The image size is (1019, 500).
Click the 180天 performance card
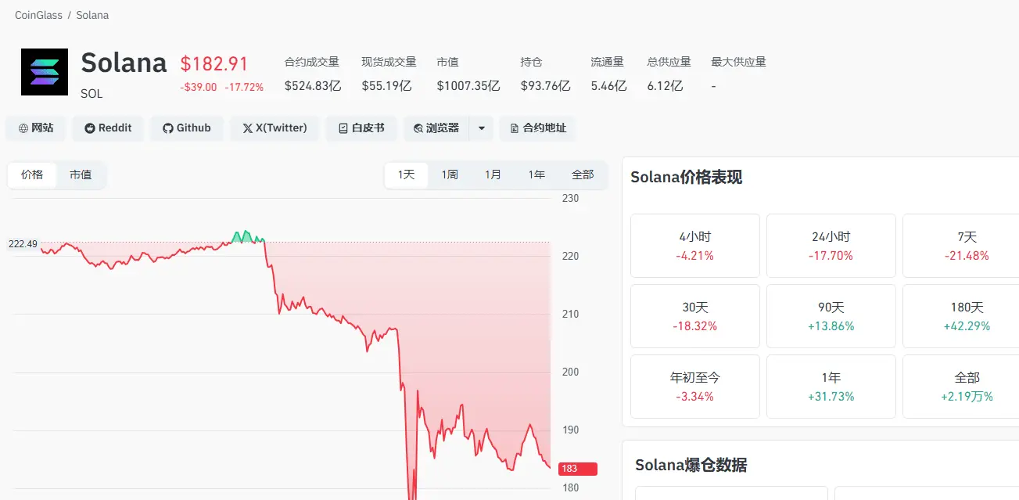[x=963, y=316]
